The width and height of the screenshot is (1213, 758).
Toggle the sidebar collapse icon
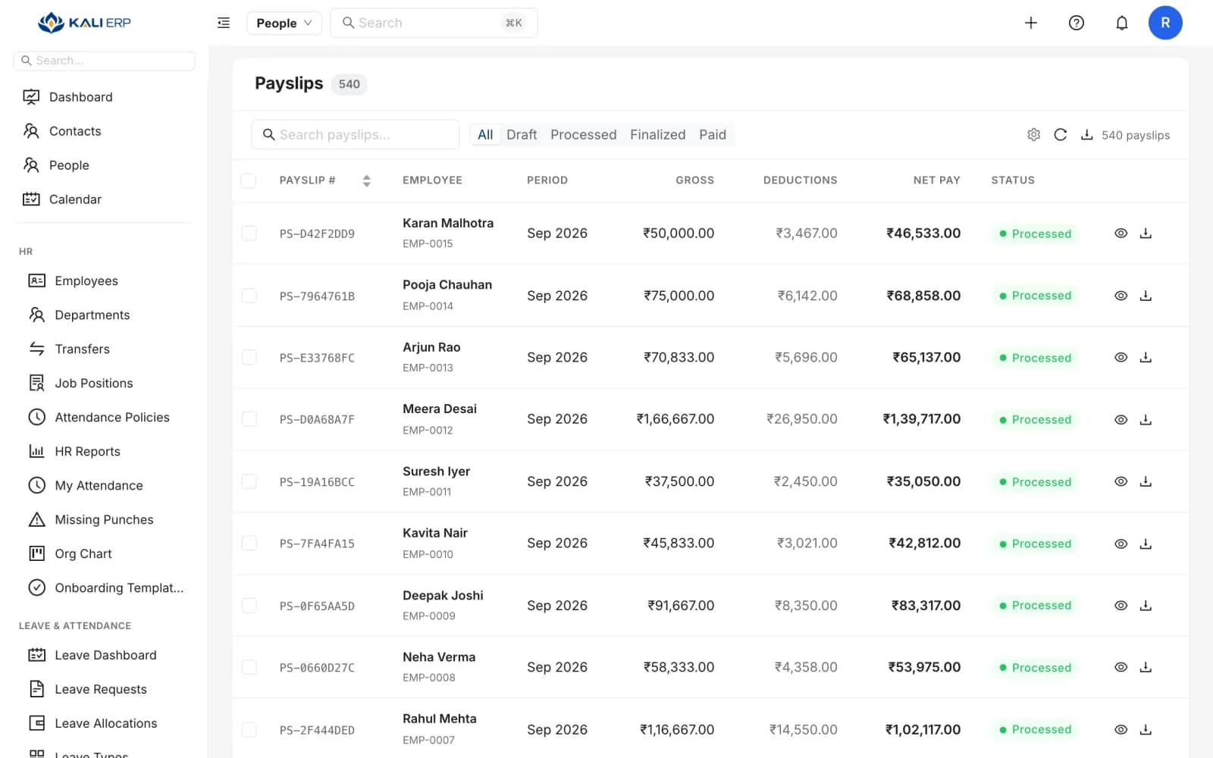[x=224, y=23]
